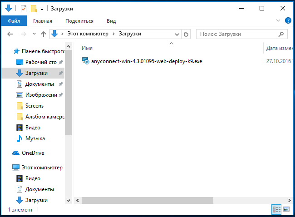The width and height of the screenshot is (295, 217).
Task: Click the pin icon next to Изображения
Action: coord(60,95)
